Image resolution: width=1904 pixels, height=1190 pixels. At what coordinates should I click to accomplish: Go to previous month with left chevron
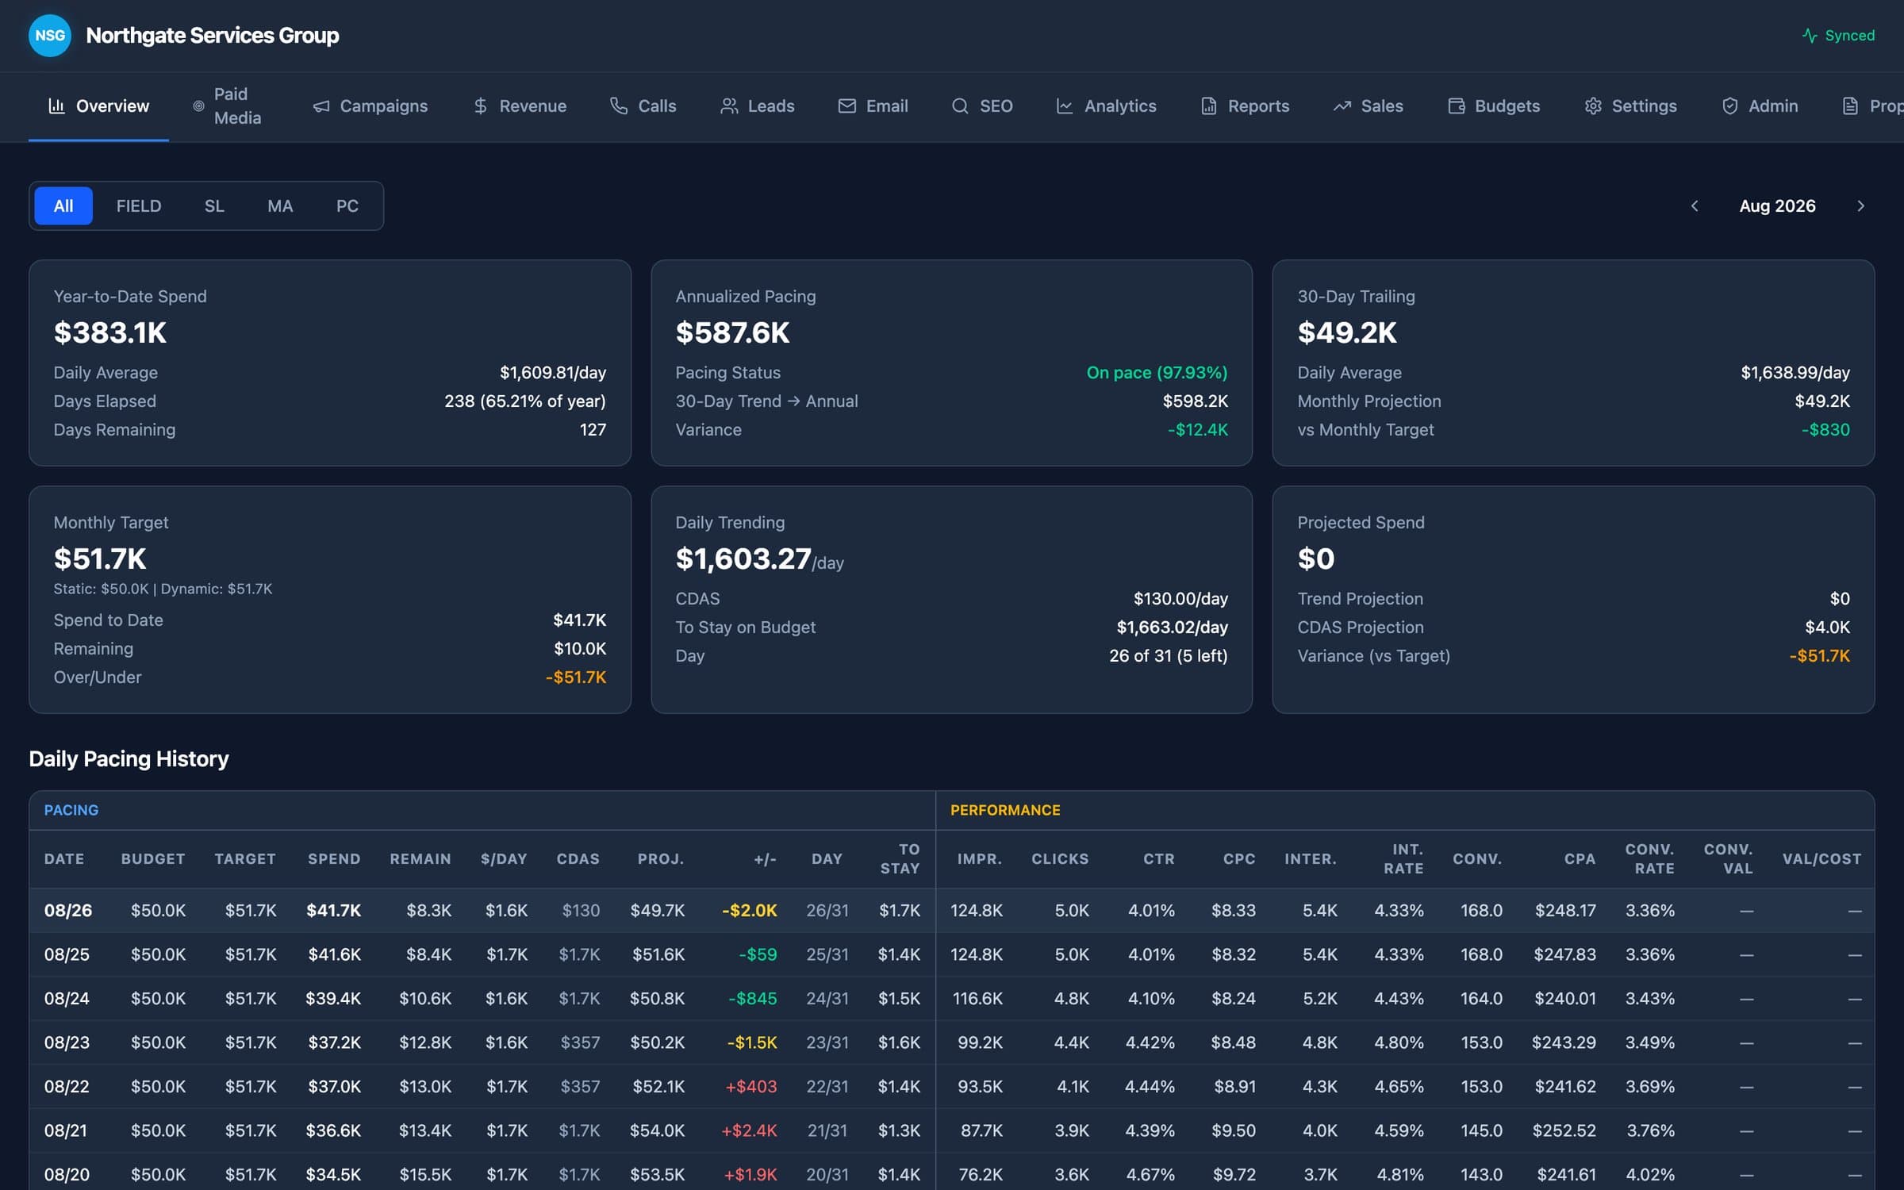point(1695,206)
